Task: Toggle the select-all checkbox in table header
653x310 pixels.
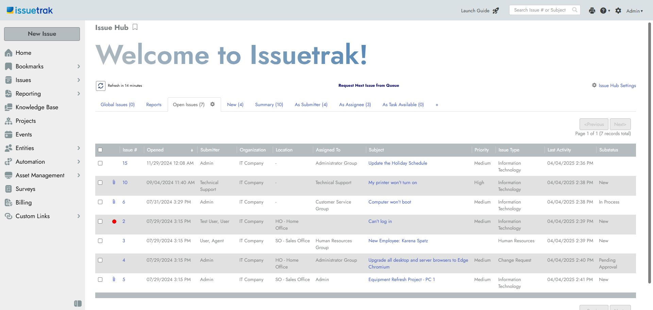Action: [100, 150]
